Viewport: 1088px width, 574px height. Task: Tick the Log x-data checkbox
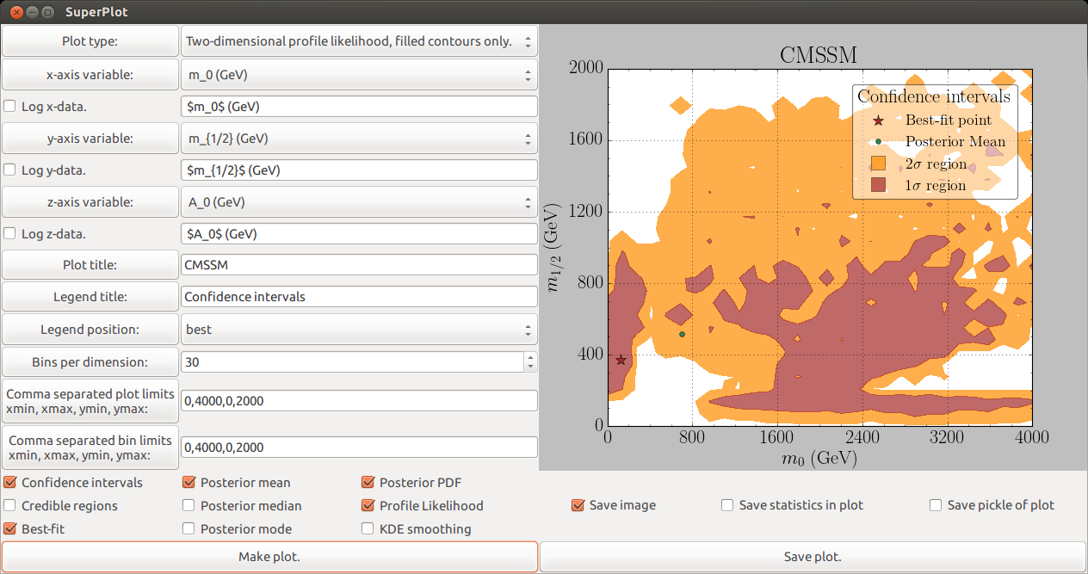10,107
